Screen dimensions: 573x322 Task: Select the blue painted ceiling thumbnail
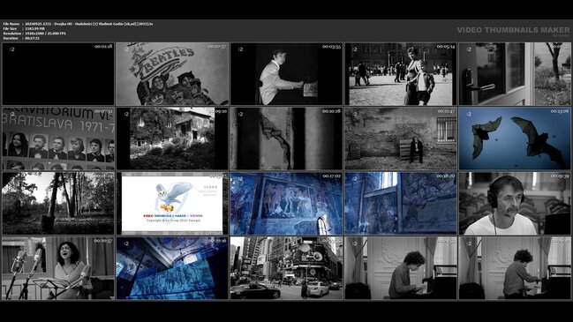[172, 268]
